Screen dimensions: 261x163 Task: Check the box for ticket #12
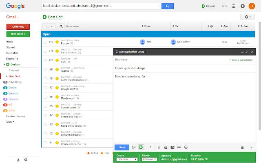point(45,42)
